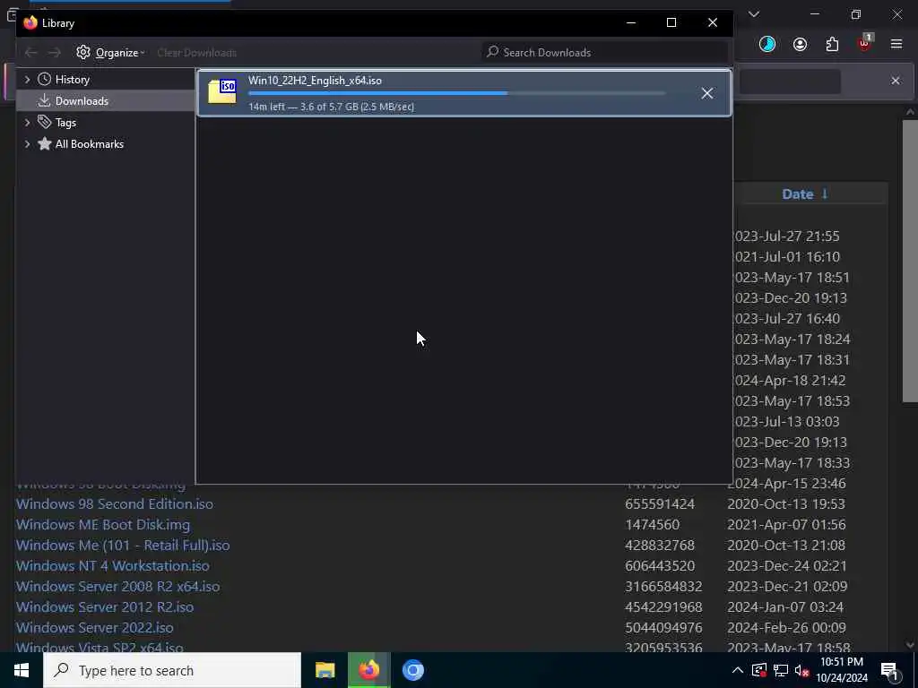Click the muted volume tray icon
Screen dimensions: 918x688
pyautogui.click(x=801, y=670)
